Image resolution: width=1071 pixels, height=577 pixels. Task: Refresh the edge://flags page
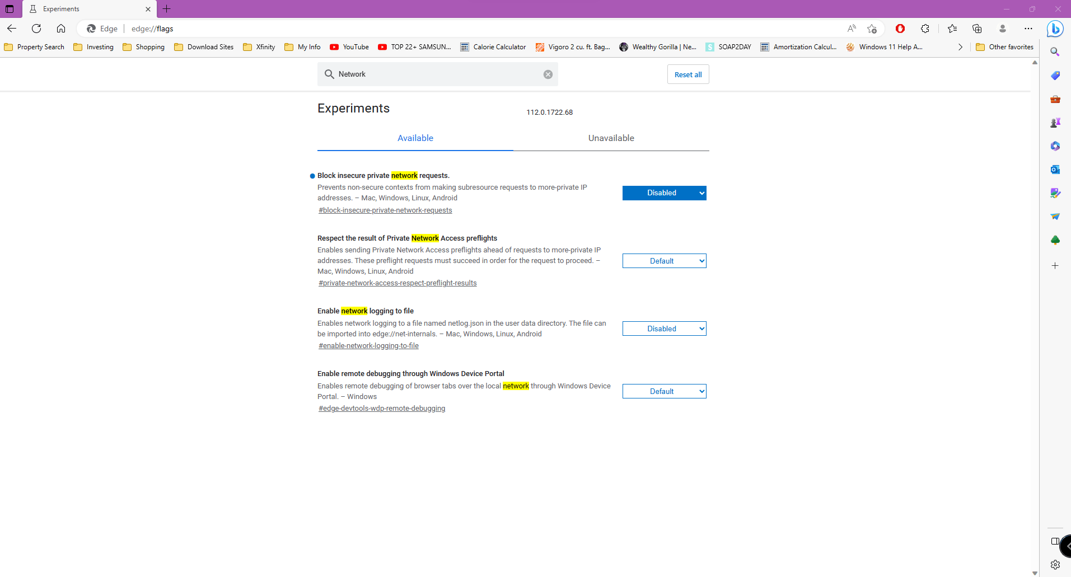36,29
